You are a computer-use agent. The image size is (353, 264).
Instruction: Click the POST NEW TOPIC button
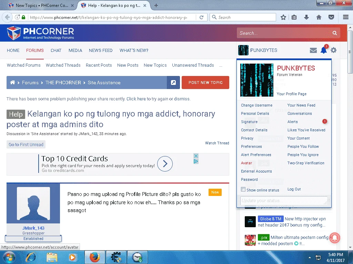click(x=205, y=82)
